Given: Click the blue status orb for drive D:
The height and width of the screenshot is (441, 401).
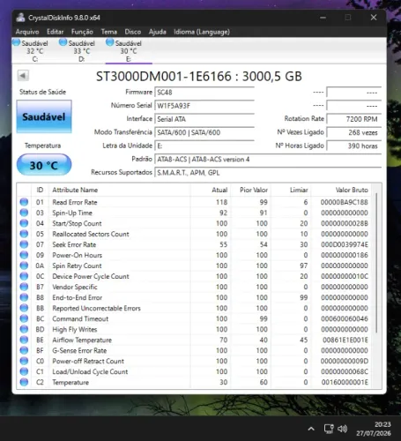Looking at the screenshot, I should tap(63, 42).
